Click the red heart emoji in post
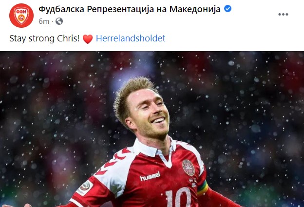The image size is (304, 207). click(88, 39)
